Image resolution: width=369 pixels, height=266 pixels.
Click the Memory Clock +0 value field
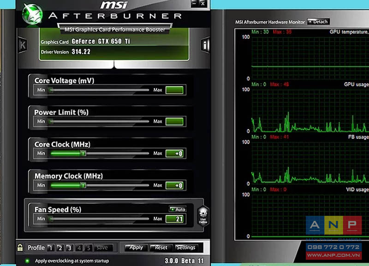[x=174, y=186]
